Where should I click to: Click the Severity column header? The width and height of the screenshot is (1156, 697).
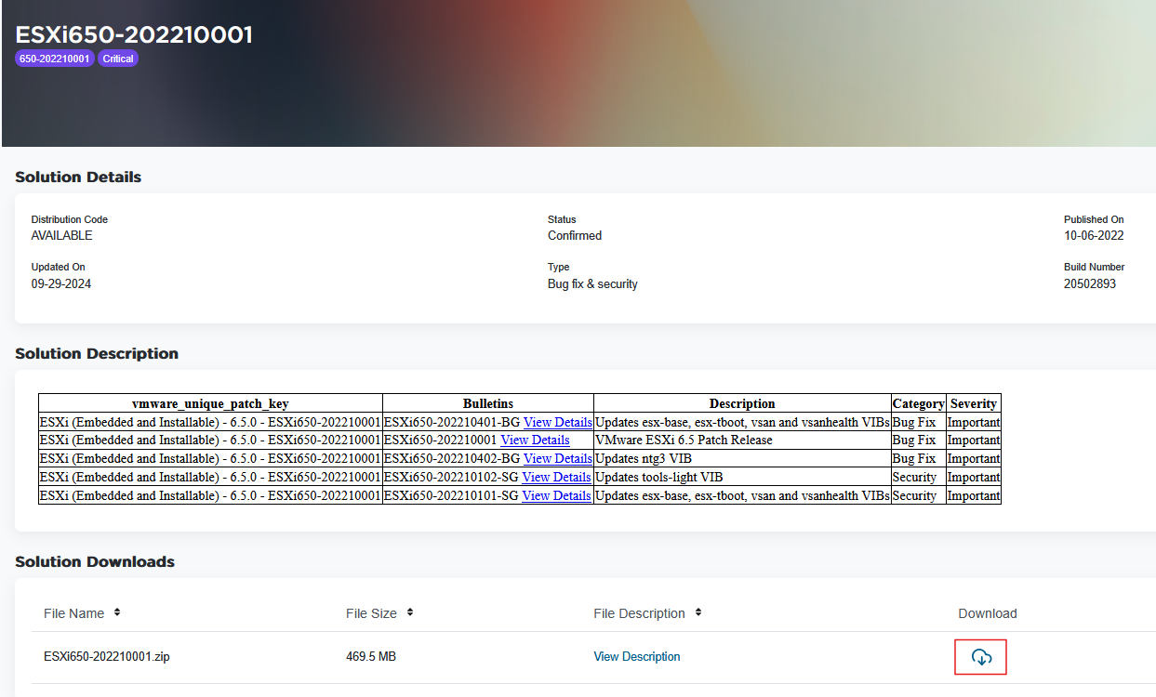pos(974,403)
